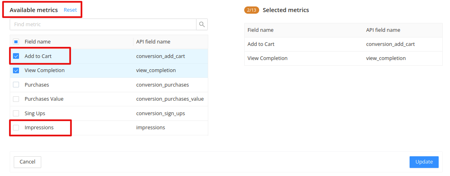The height and width of the screenshot is (176, 450).
Task: Click API field name header in Available metrics
Action: [153, 42]
